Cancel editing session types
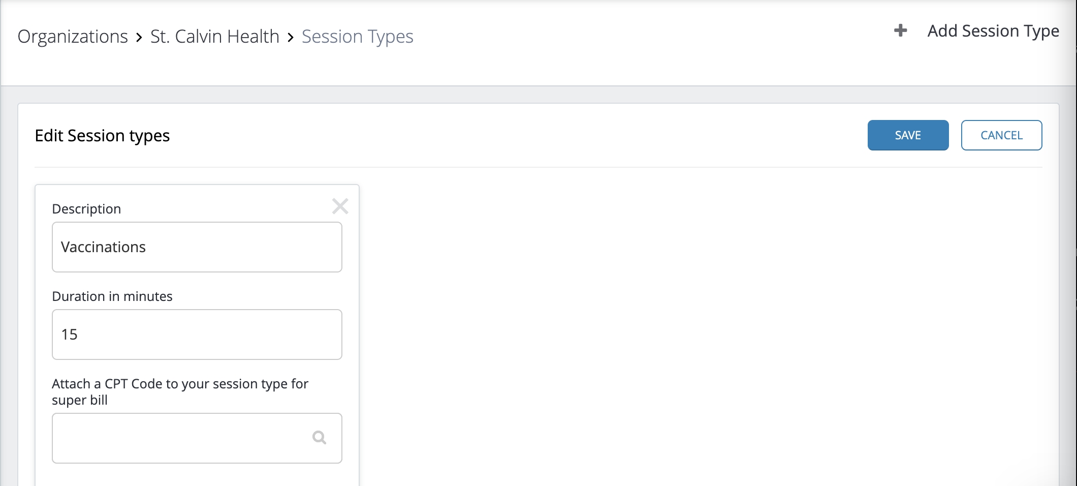1077x486 pixels. pos(1001,135)
